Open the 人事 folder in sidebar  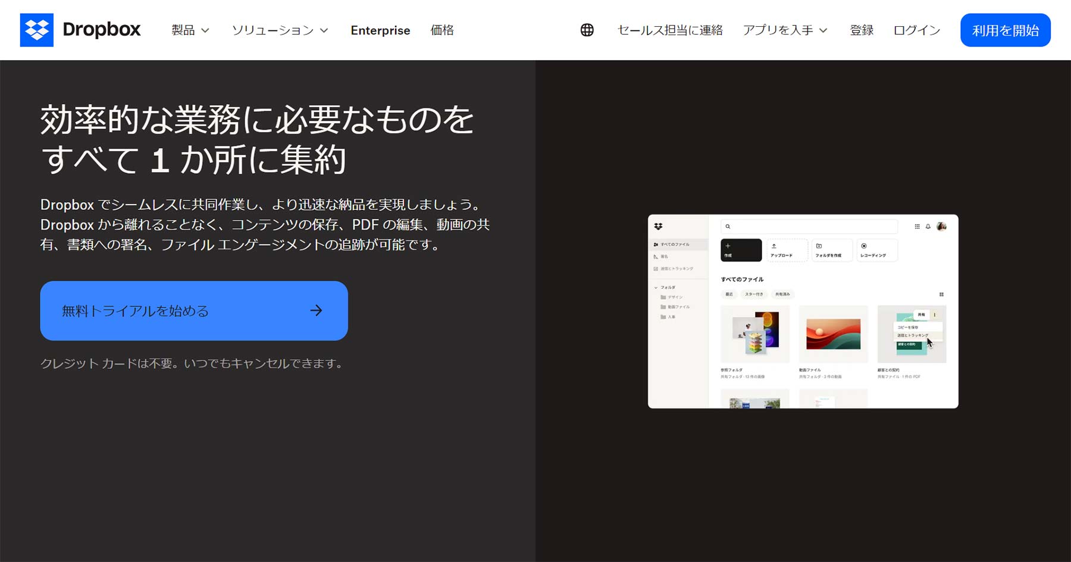668,317
